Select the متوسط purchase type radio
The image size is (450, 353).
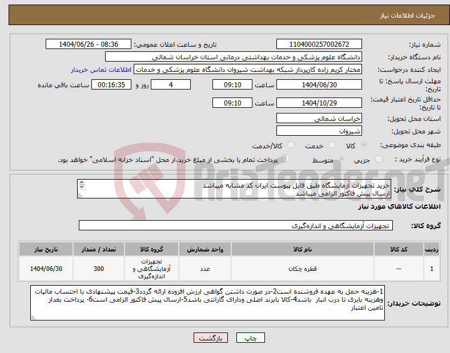(x=341, y=159)
